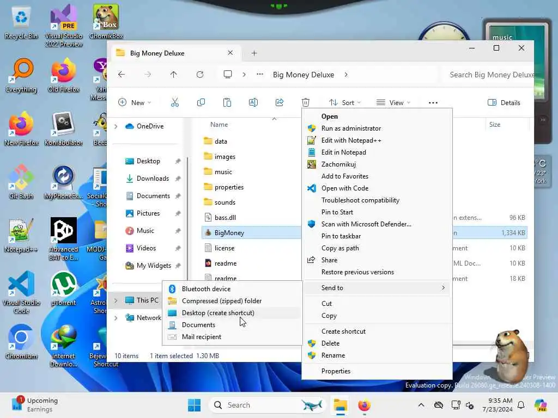Open Advanced BAT to EXE desktop icon
The image size is (558, 418).
64,239
